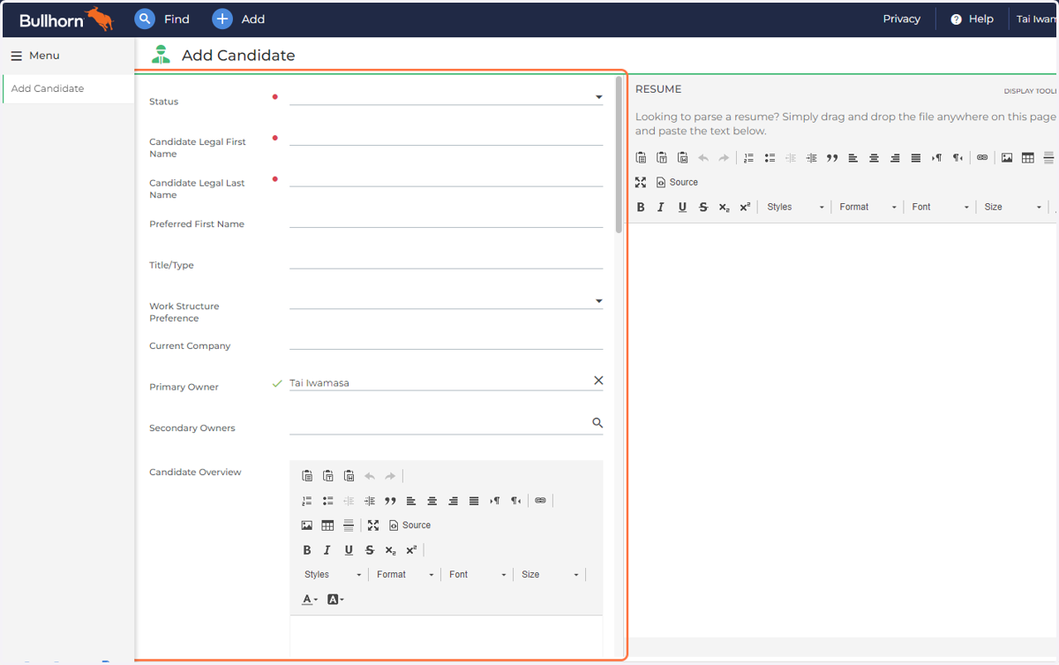Toggle strikethrough in Candidate Overview editor

click(x=370, y=550)
